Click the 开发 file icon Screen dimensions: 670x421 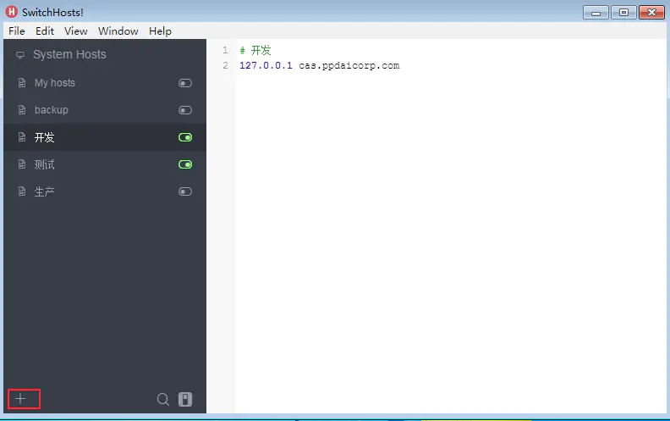[22, 137]
